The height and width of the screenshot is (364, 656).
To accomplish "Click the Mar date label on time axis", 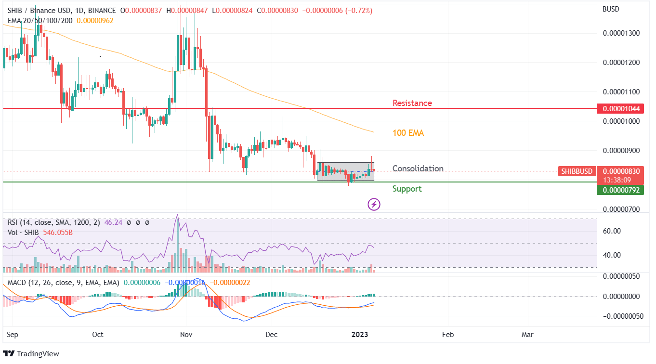I will (527, 334).
